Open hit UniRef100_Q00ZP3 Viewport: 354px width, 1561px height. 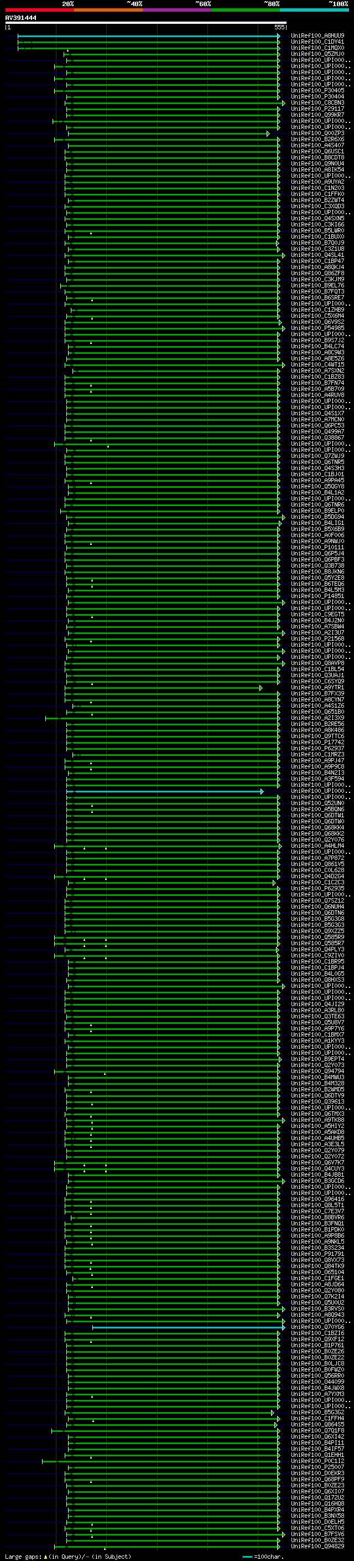317,133
